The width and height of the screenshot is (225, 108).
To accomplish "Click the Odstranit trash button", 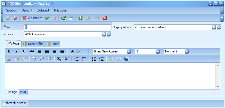I will [32, 18].
